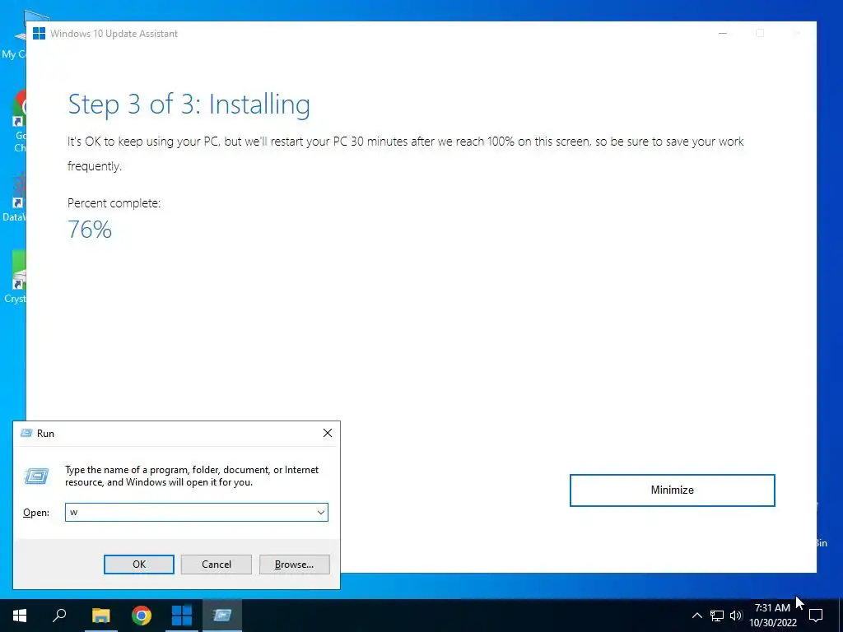Open taskbar search magnifier

point(59,616)
